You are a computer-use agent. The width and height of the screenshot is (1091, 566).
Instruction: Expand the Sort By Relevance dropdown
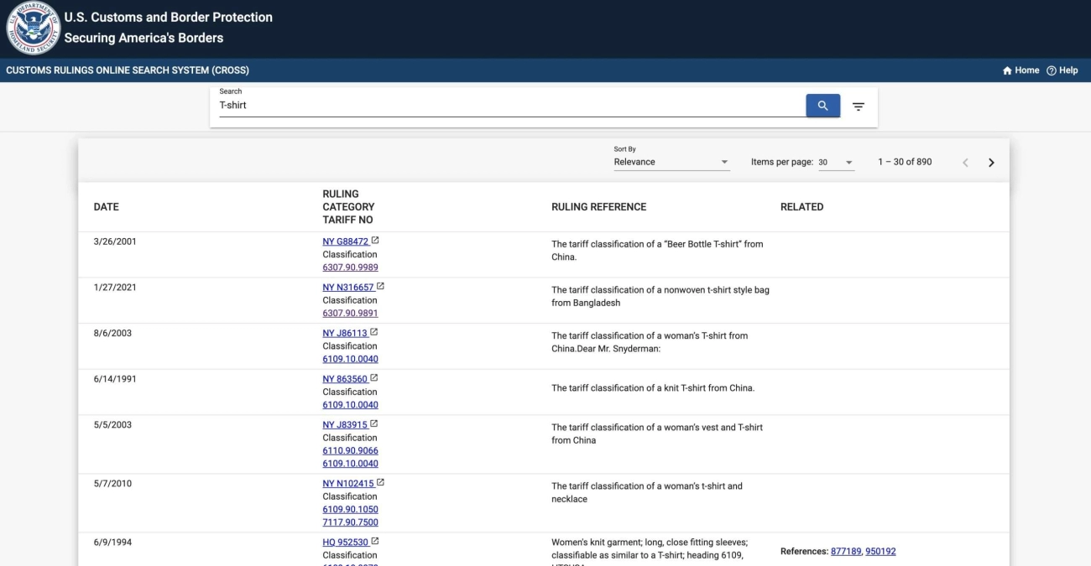point(671,162)
